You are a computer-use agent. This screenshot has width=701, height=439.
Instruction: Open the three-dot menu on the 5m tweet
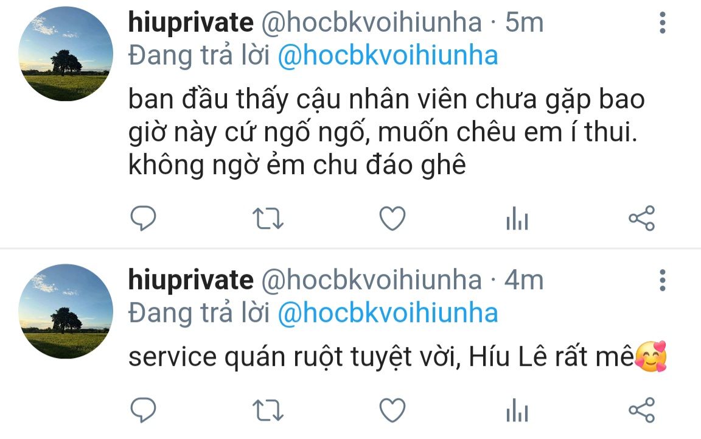pos(663,23)
